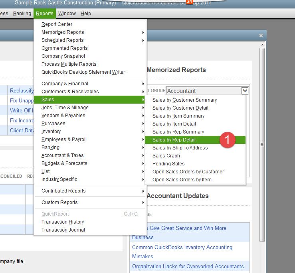Open Sales by Customer Summary report
This screenshot has width=295, height=273.
click(x=195, y=100)
